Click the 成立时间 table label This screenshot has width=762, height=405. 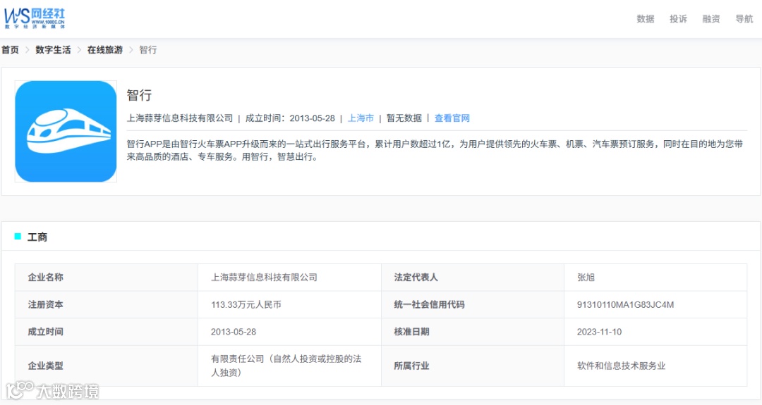[46, 332]
